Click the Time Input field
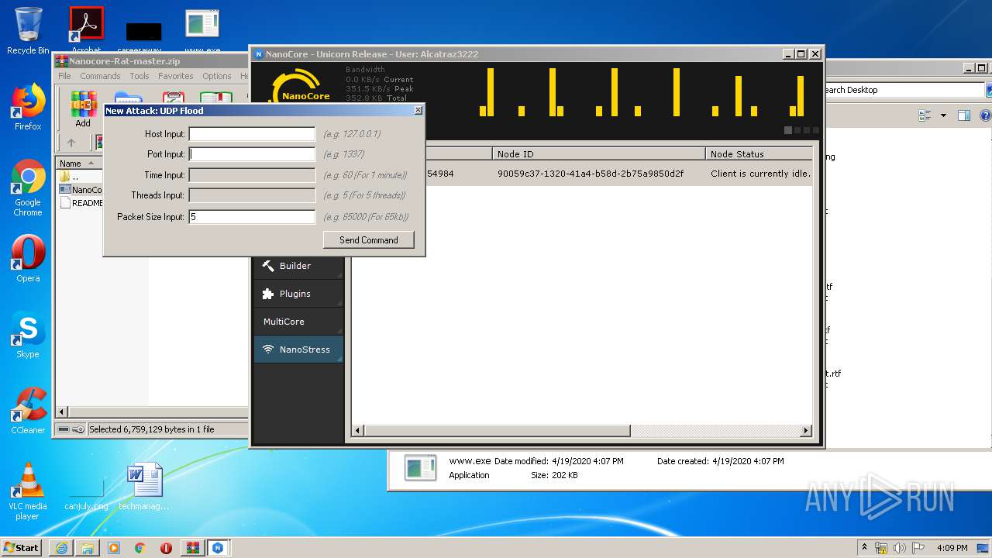992x558 pixels. (x=252, y=175)
